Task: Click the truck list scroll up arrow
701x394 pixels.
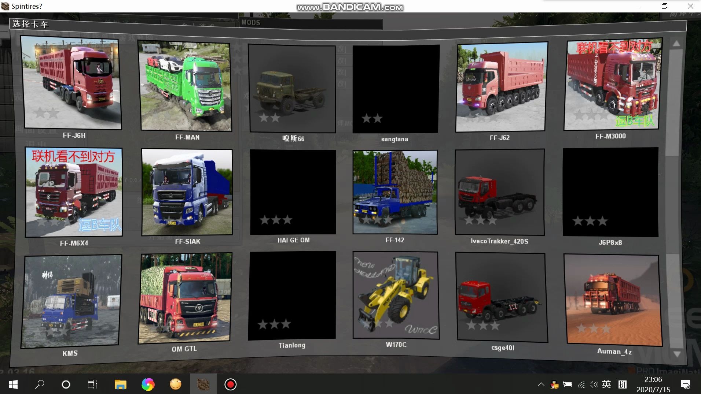Action: point(676,44)
